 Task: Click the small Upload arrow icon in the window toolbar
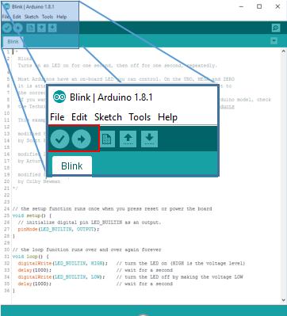(18, 28)
